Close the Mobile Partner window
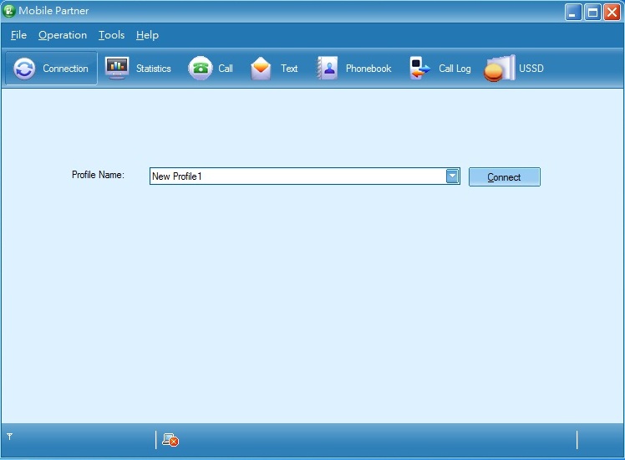 [612, 12]
